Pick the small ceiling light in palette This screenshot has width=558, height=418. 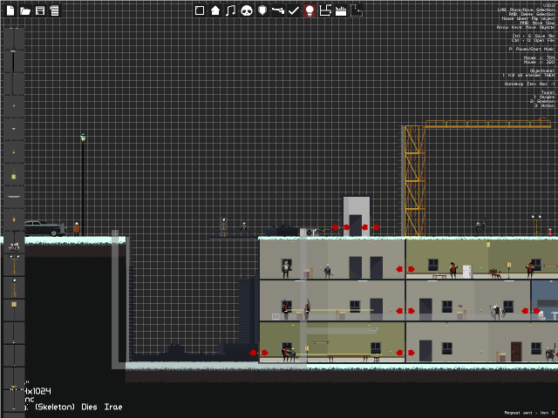[x=14, y=129]
